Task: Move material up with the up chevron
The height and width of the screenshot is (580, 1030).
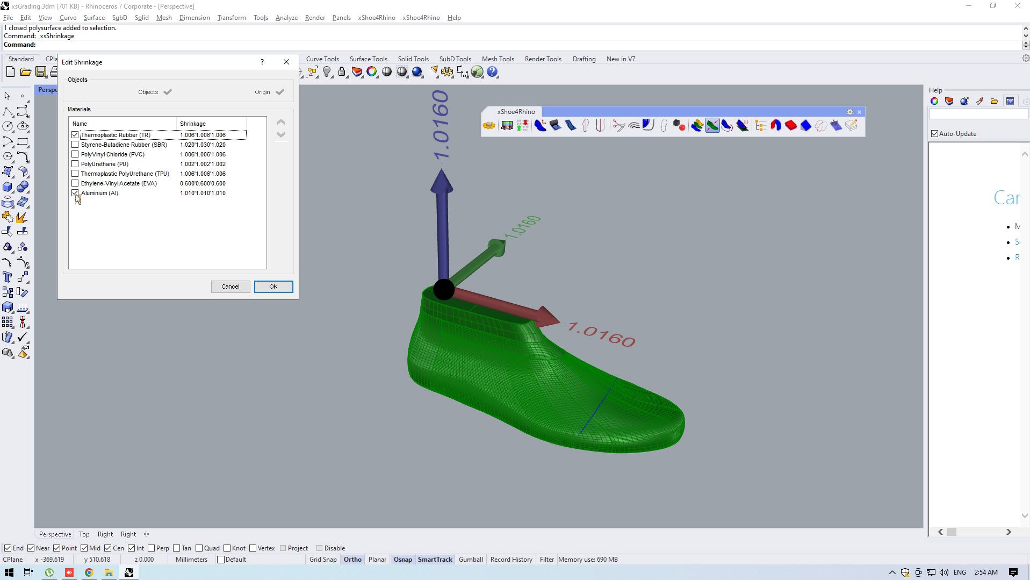Action: (x=280, y=123)
